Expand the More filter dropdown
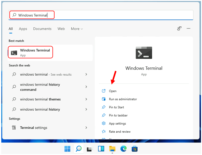This screenshot has height=155, width=202. click(77, 29)
